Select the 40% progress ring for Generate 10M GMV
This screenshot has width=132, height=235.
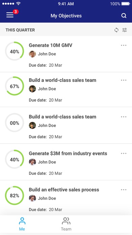[14, 51]
